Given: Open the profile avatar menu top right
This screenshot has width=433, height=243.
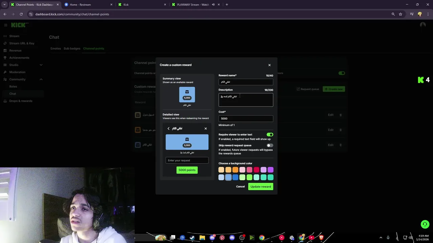Looking at the screenshot, I should click(x=423, y=25).
